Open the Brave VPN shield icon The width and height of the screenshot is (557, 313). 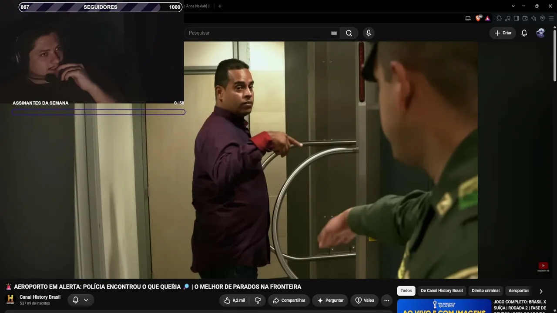point(542,18)
